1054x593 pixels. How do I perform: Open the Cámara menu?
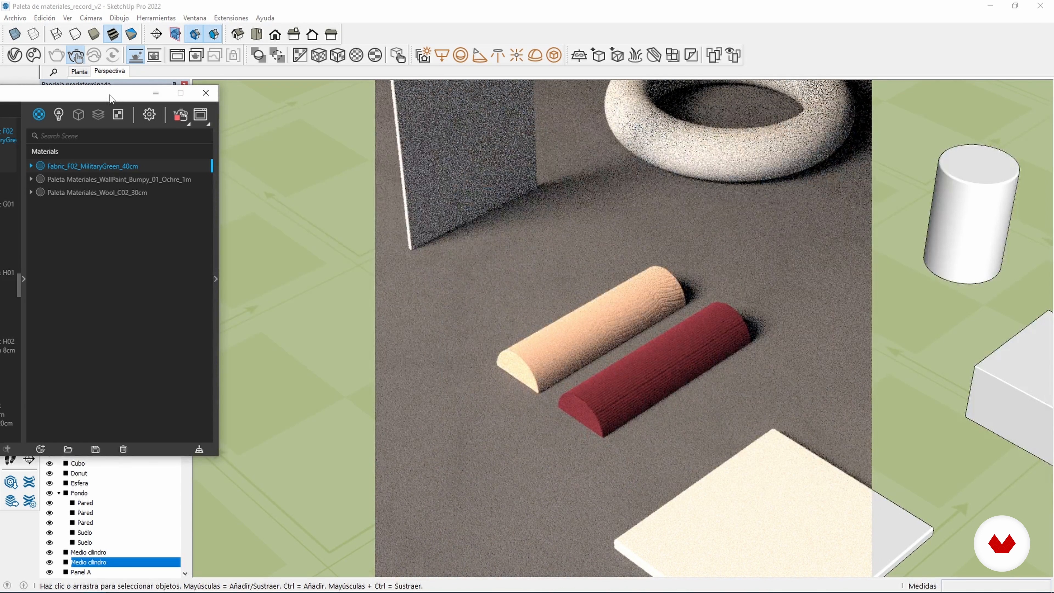point(91,18)
